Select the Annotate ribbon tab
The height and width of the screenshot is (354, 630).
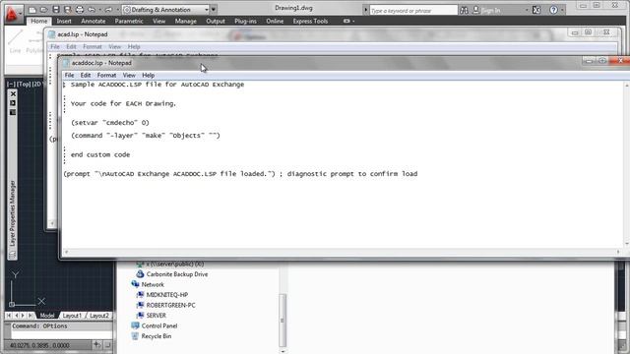pyautogui.click(x=94, y=21)
